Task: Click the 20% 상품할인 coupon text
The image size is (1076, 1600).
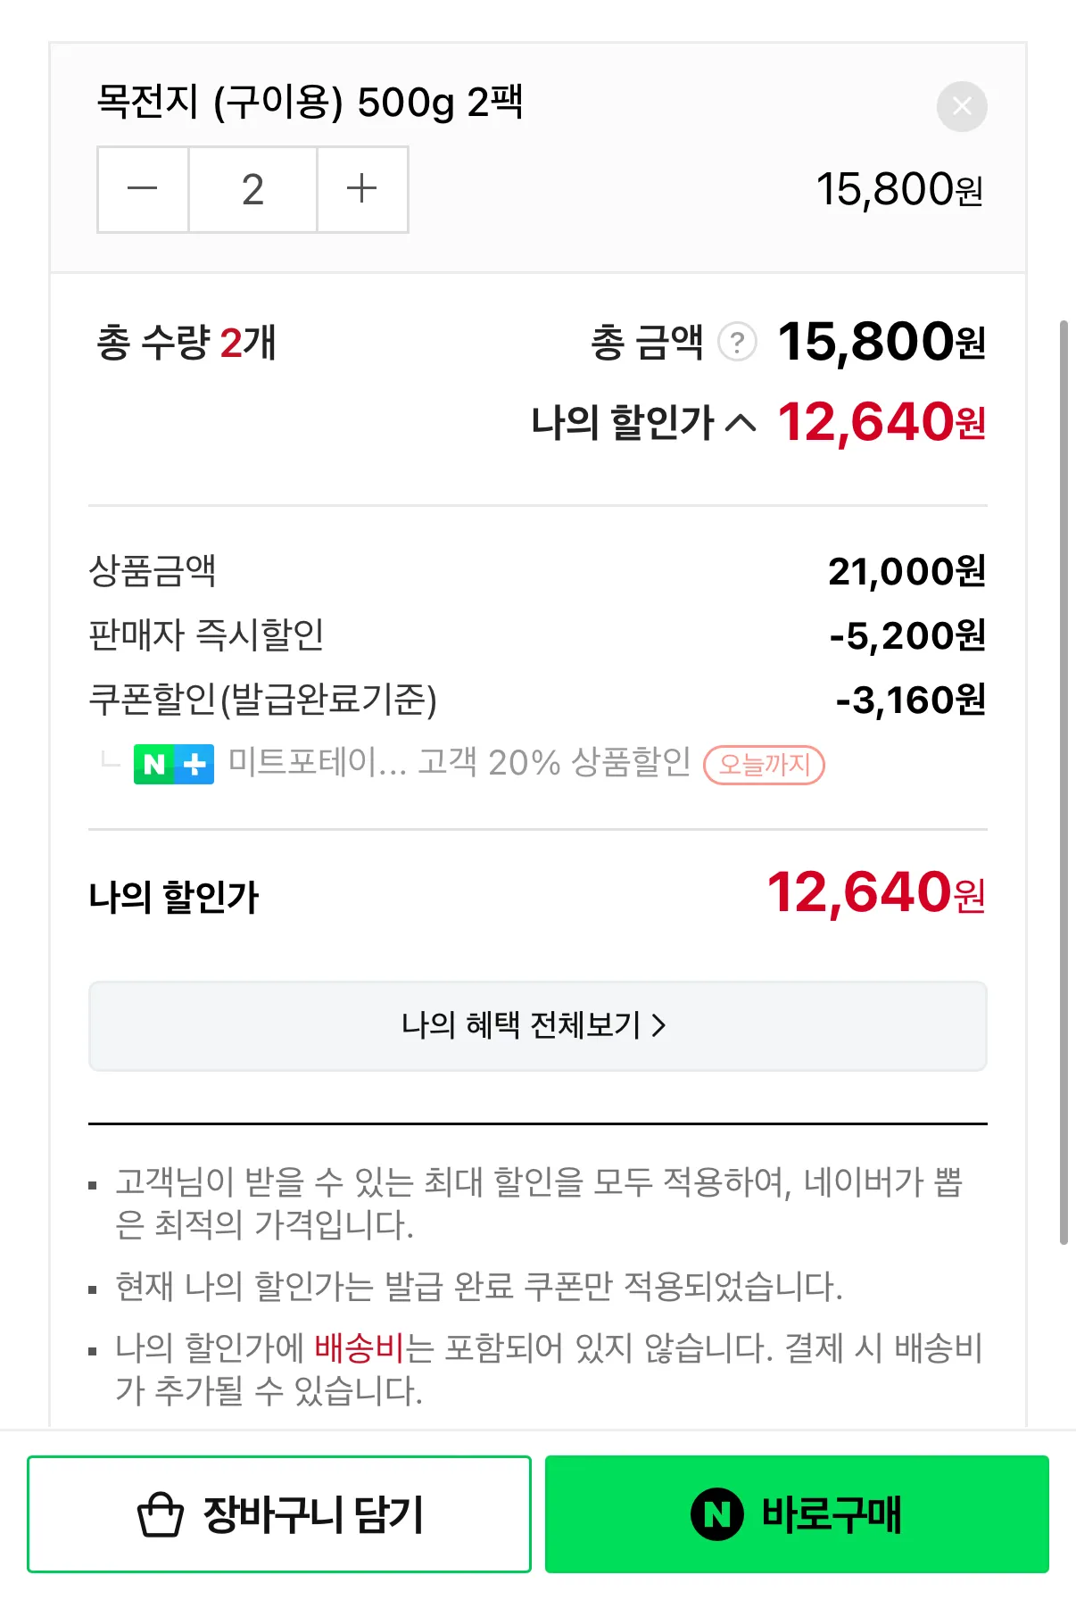Action: click(x=589, y=763)
